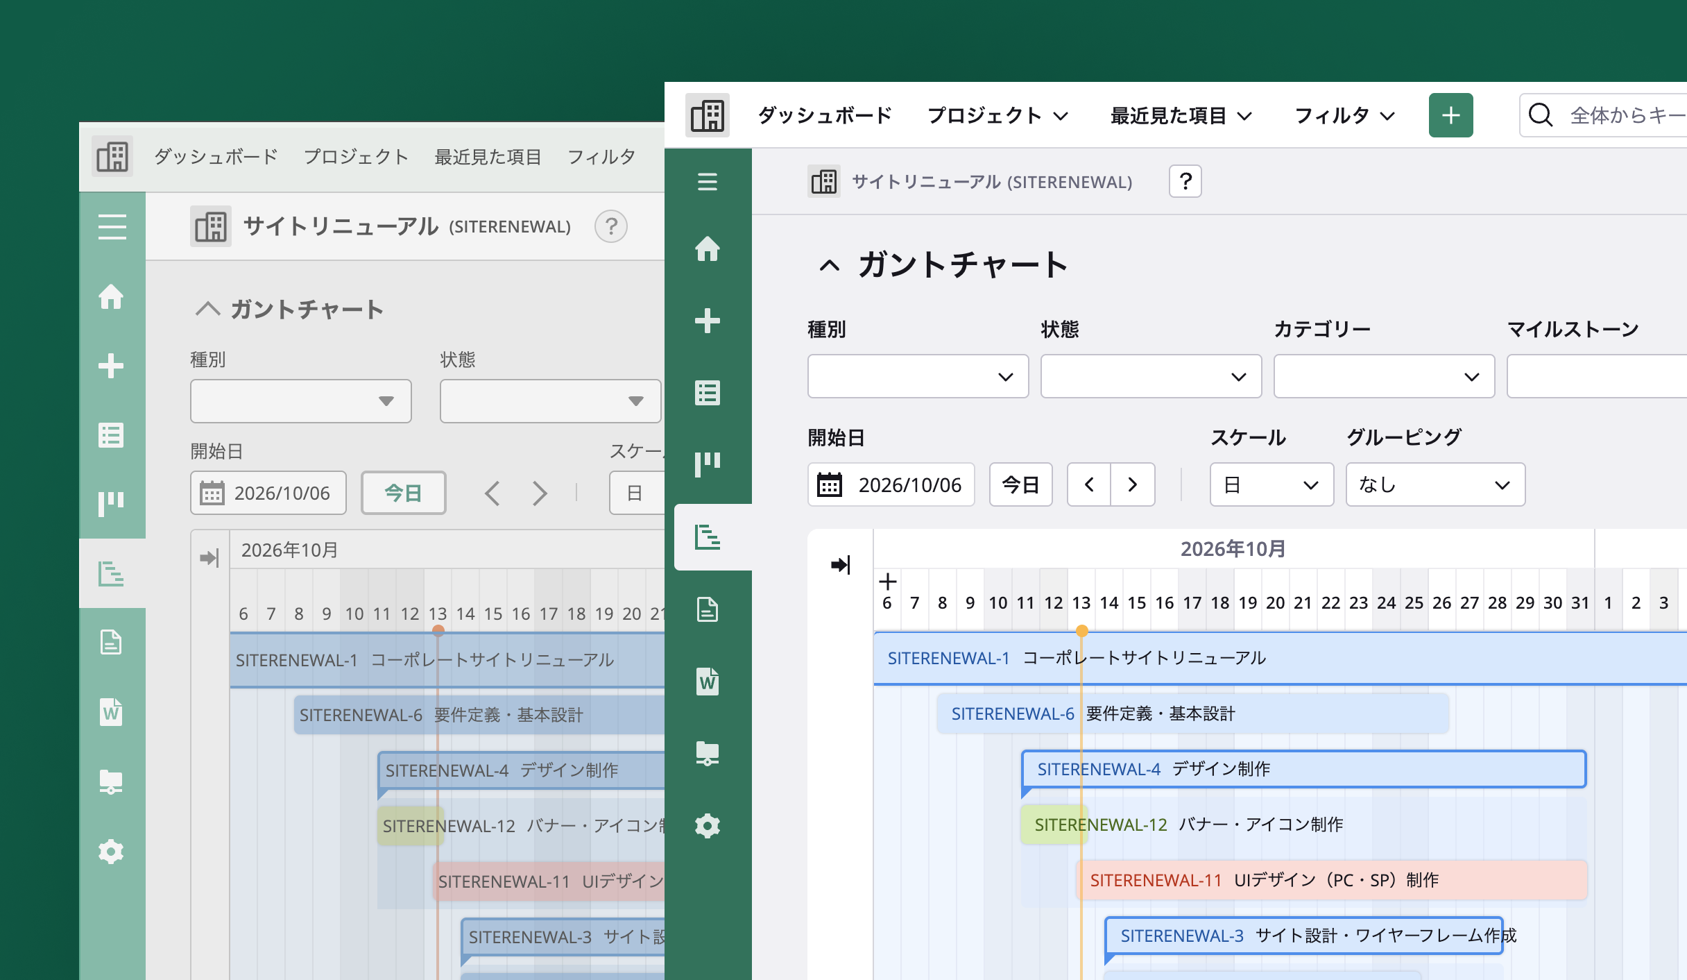The image size is (1687, 980).
Task: Open the プロジェクト menu in top bar
Action: tap(997, 115)
